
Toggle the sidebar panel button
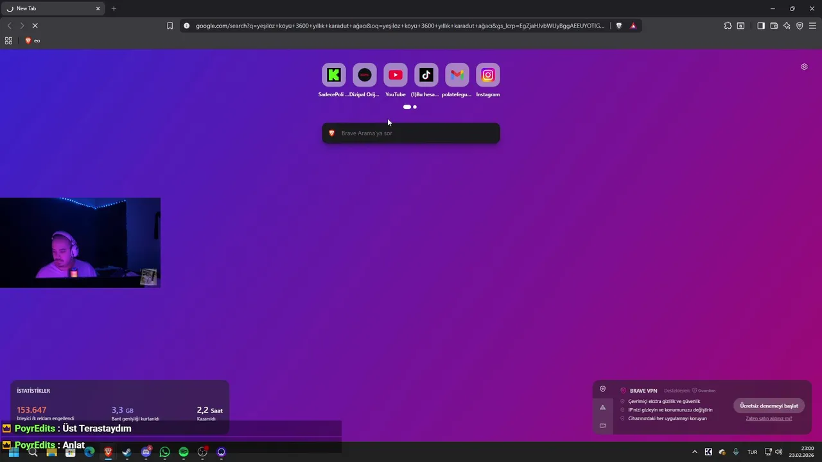761,26
